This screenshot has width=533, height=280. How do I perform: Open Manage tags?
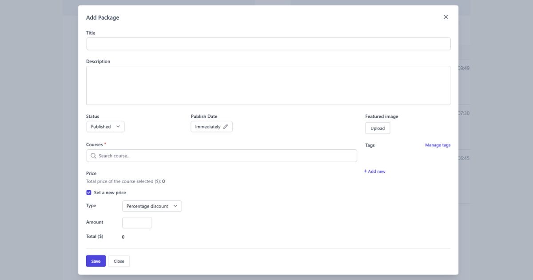point(438,145)
